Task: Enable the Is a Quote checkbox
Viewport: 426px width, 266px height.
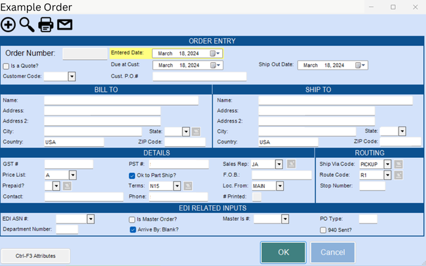Action: pyautogui.click(x=6, y=66)
